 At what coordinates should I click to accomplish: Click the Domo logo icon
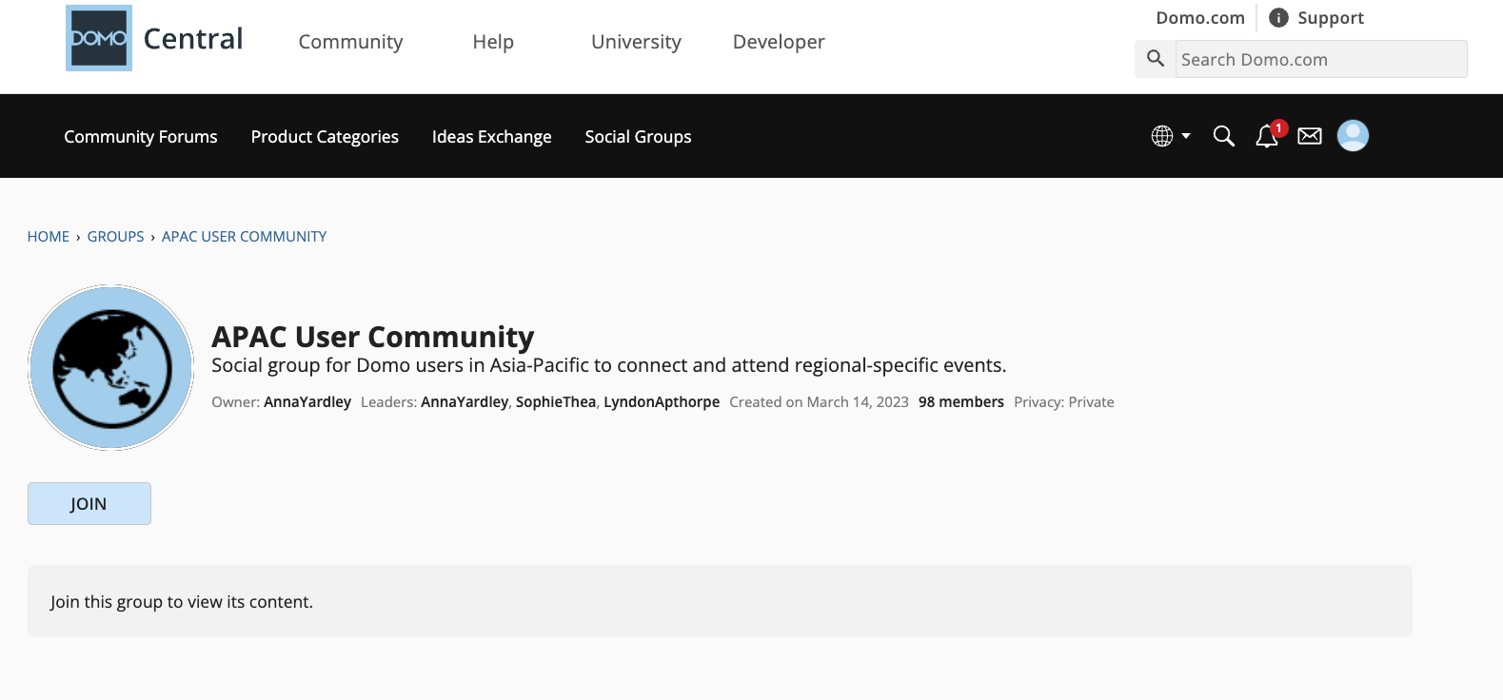tap(99, 38)
